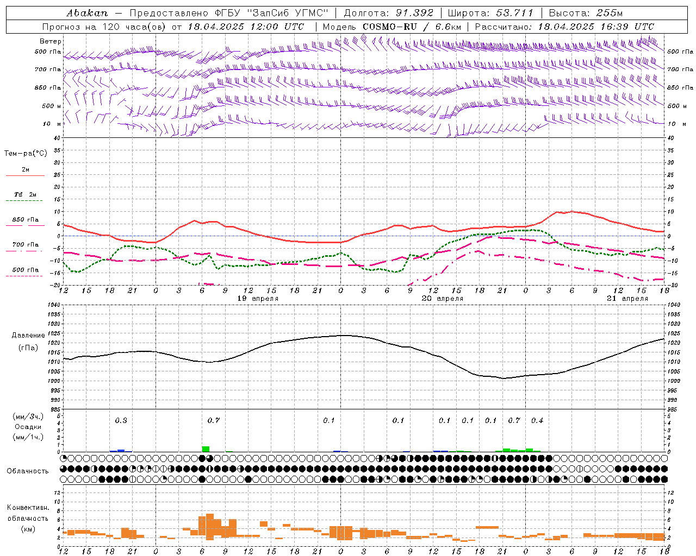Click the 21 апреля date label

(627, 299)
